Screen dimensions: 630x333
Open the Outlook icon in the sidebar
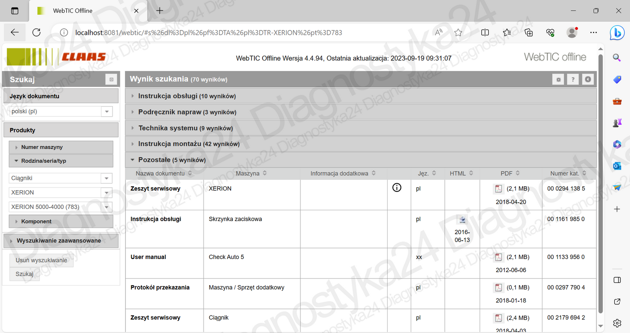pos(617,166)
